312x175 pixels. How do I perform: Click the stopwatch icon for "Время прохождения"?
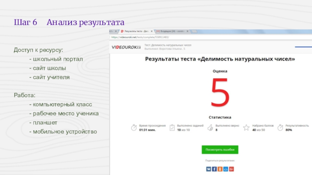click(134, 128)
